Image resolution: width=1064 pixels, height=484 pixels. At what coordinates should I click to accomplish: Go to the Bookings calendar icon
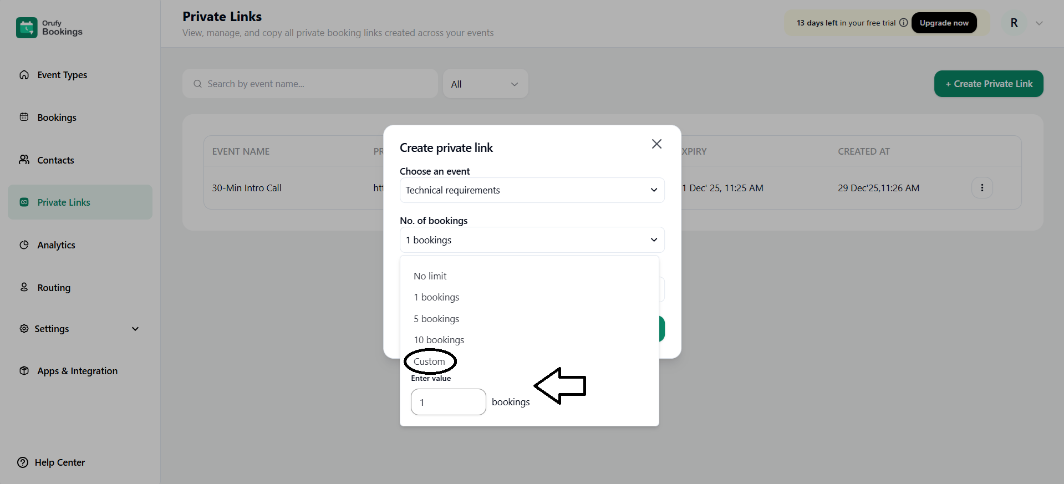pos(24,117)
